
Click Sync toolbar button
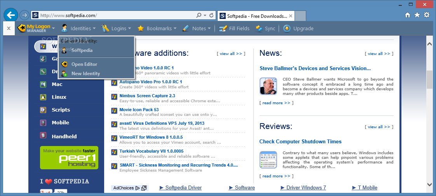pyautogui.click(x=265, y=28)
